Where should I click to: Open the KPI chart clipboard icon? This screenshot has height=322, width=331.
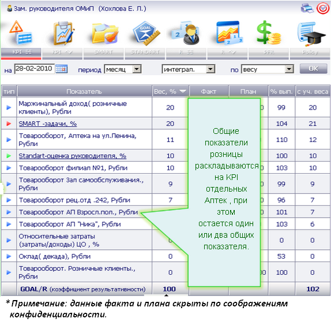point(63,33)
